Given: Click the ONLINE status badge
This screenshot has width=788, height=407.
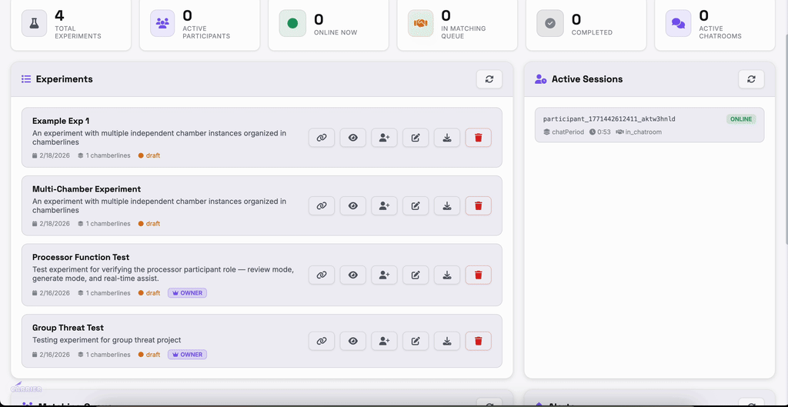Looking at the screenshot, I should 741,119.
